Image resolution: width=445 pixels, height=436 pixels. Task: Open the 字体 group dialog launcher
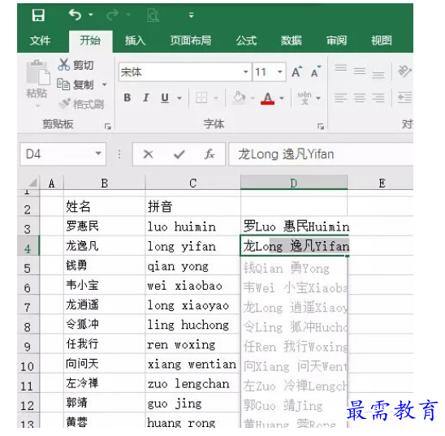(321, 126)
